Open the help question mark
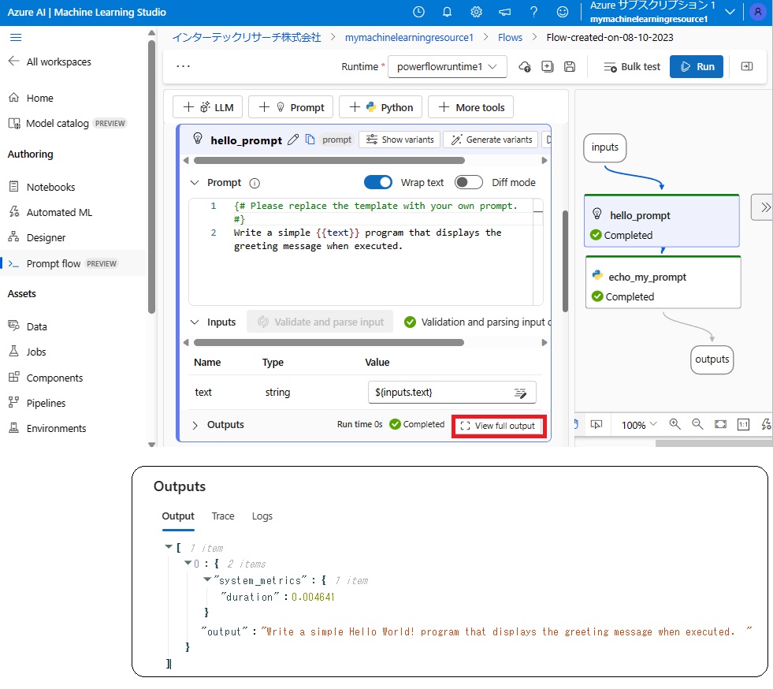773x689 pixels. [534, 12]
